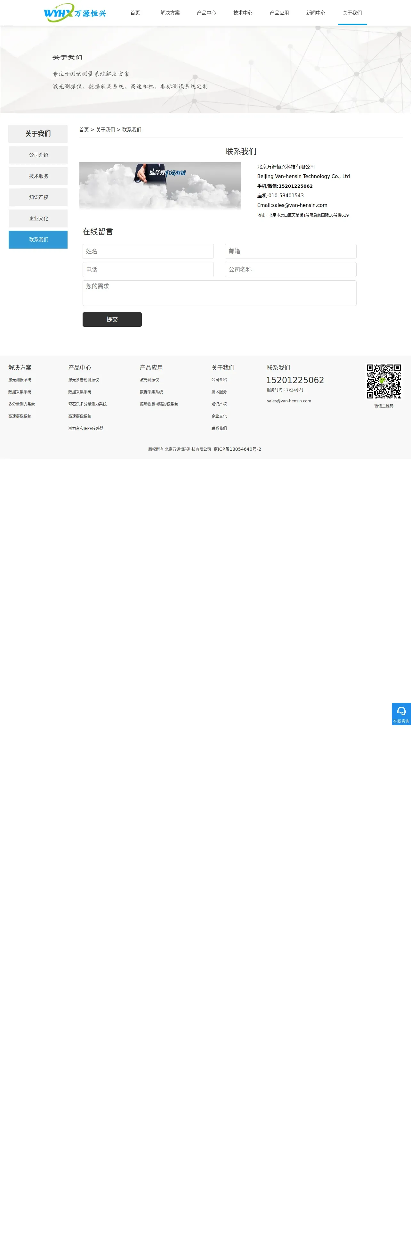Click the 服务时间：7x24小时 text
This screenshot has height=1234, width=411.
pos(285,390)
